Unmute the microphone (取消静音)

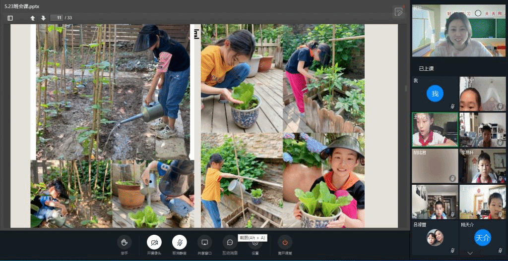pyautogui.click(x=179, y=242)
